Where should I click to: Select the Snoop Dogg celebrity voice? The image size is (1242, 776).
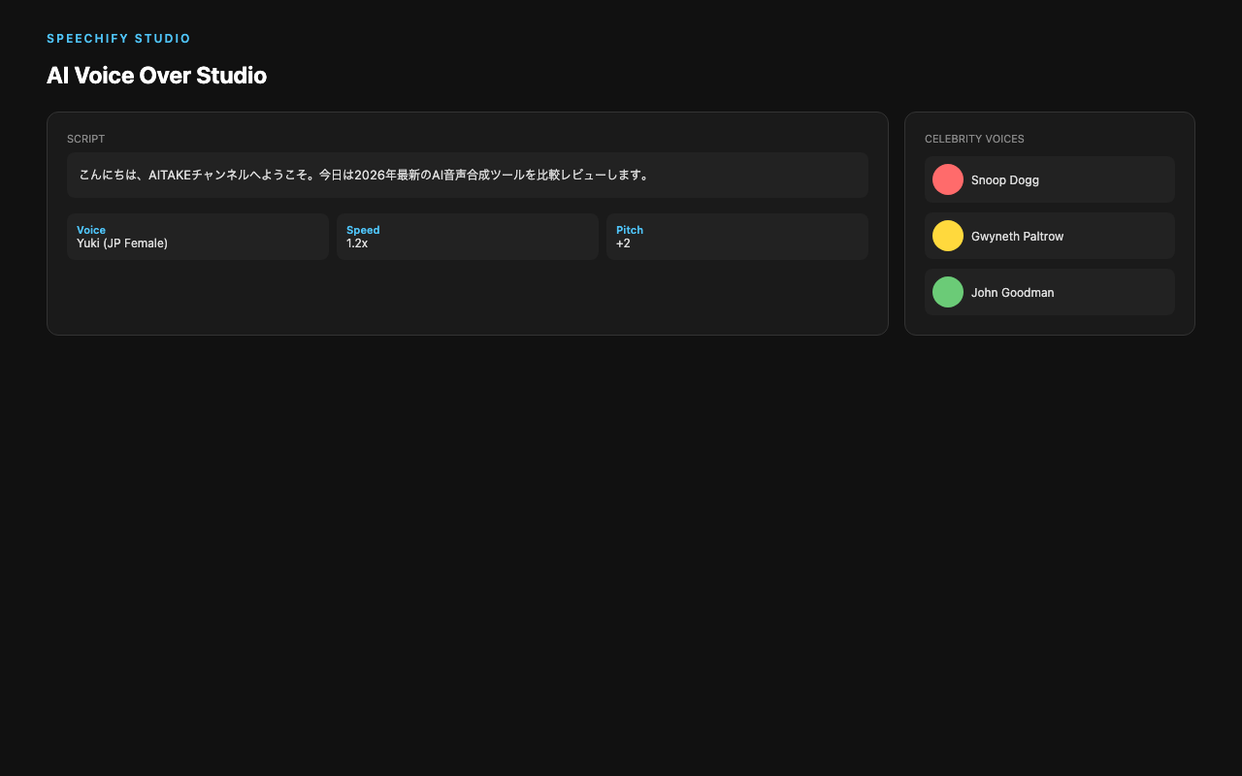[x=1049, y=179]
